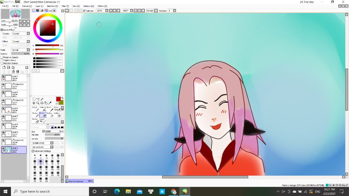The width and height of the screenshot is (349, 196).
Task: Select the Brush tool
Action: point(50,109)
